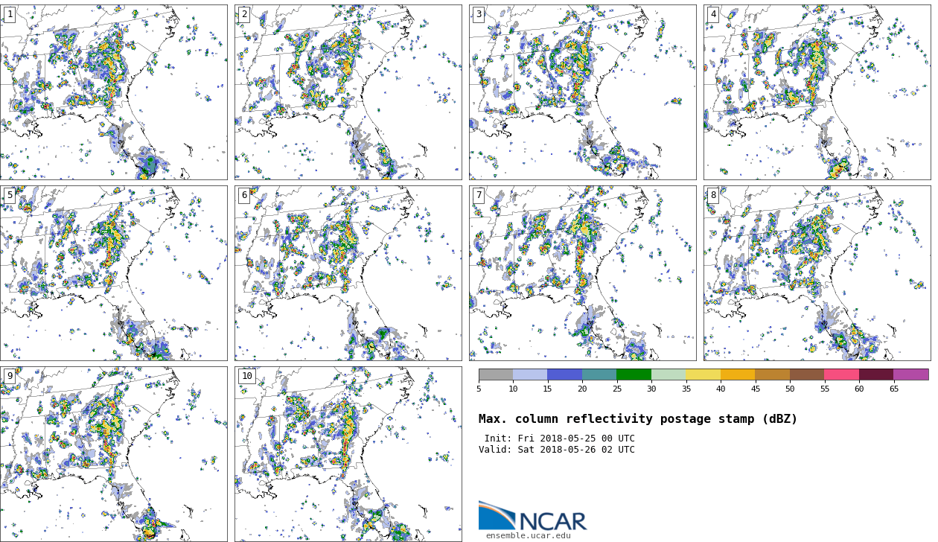Select ensemble member 6 map panel
Image resolution: width=938 pixels, height=542 pixels.
(348, 273)
